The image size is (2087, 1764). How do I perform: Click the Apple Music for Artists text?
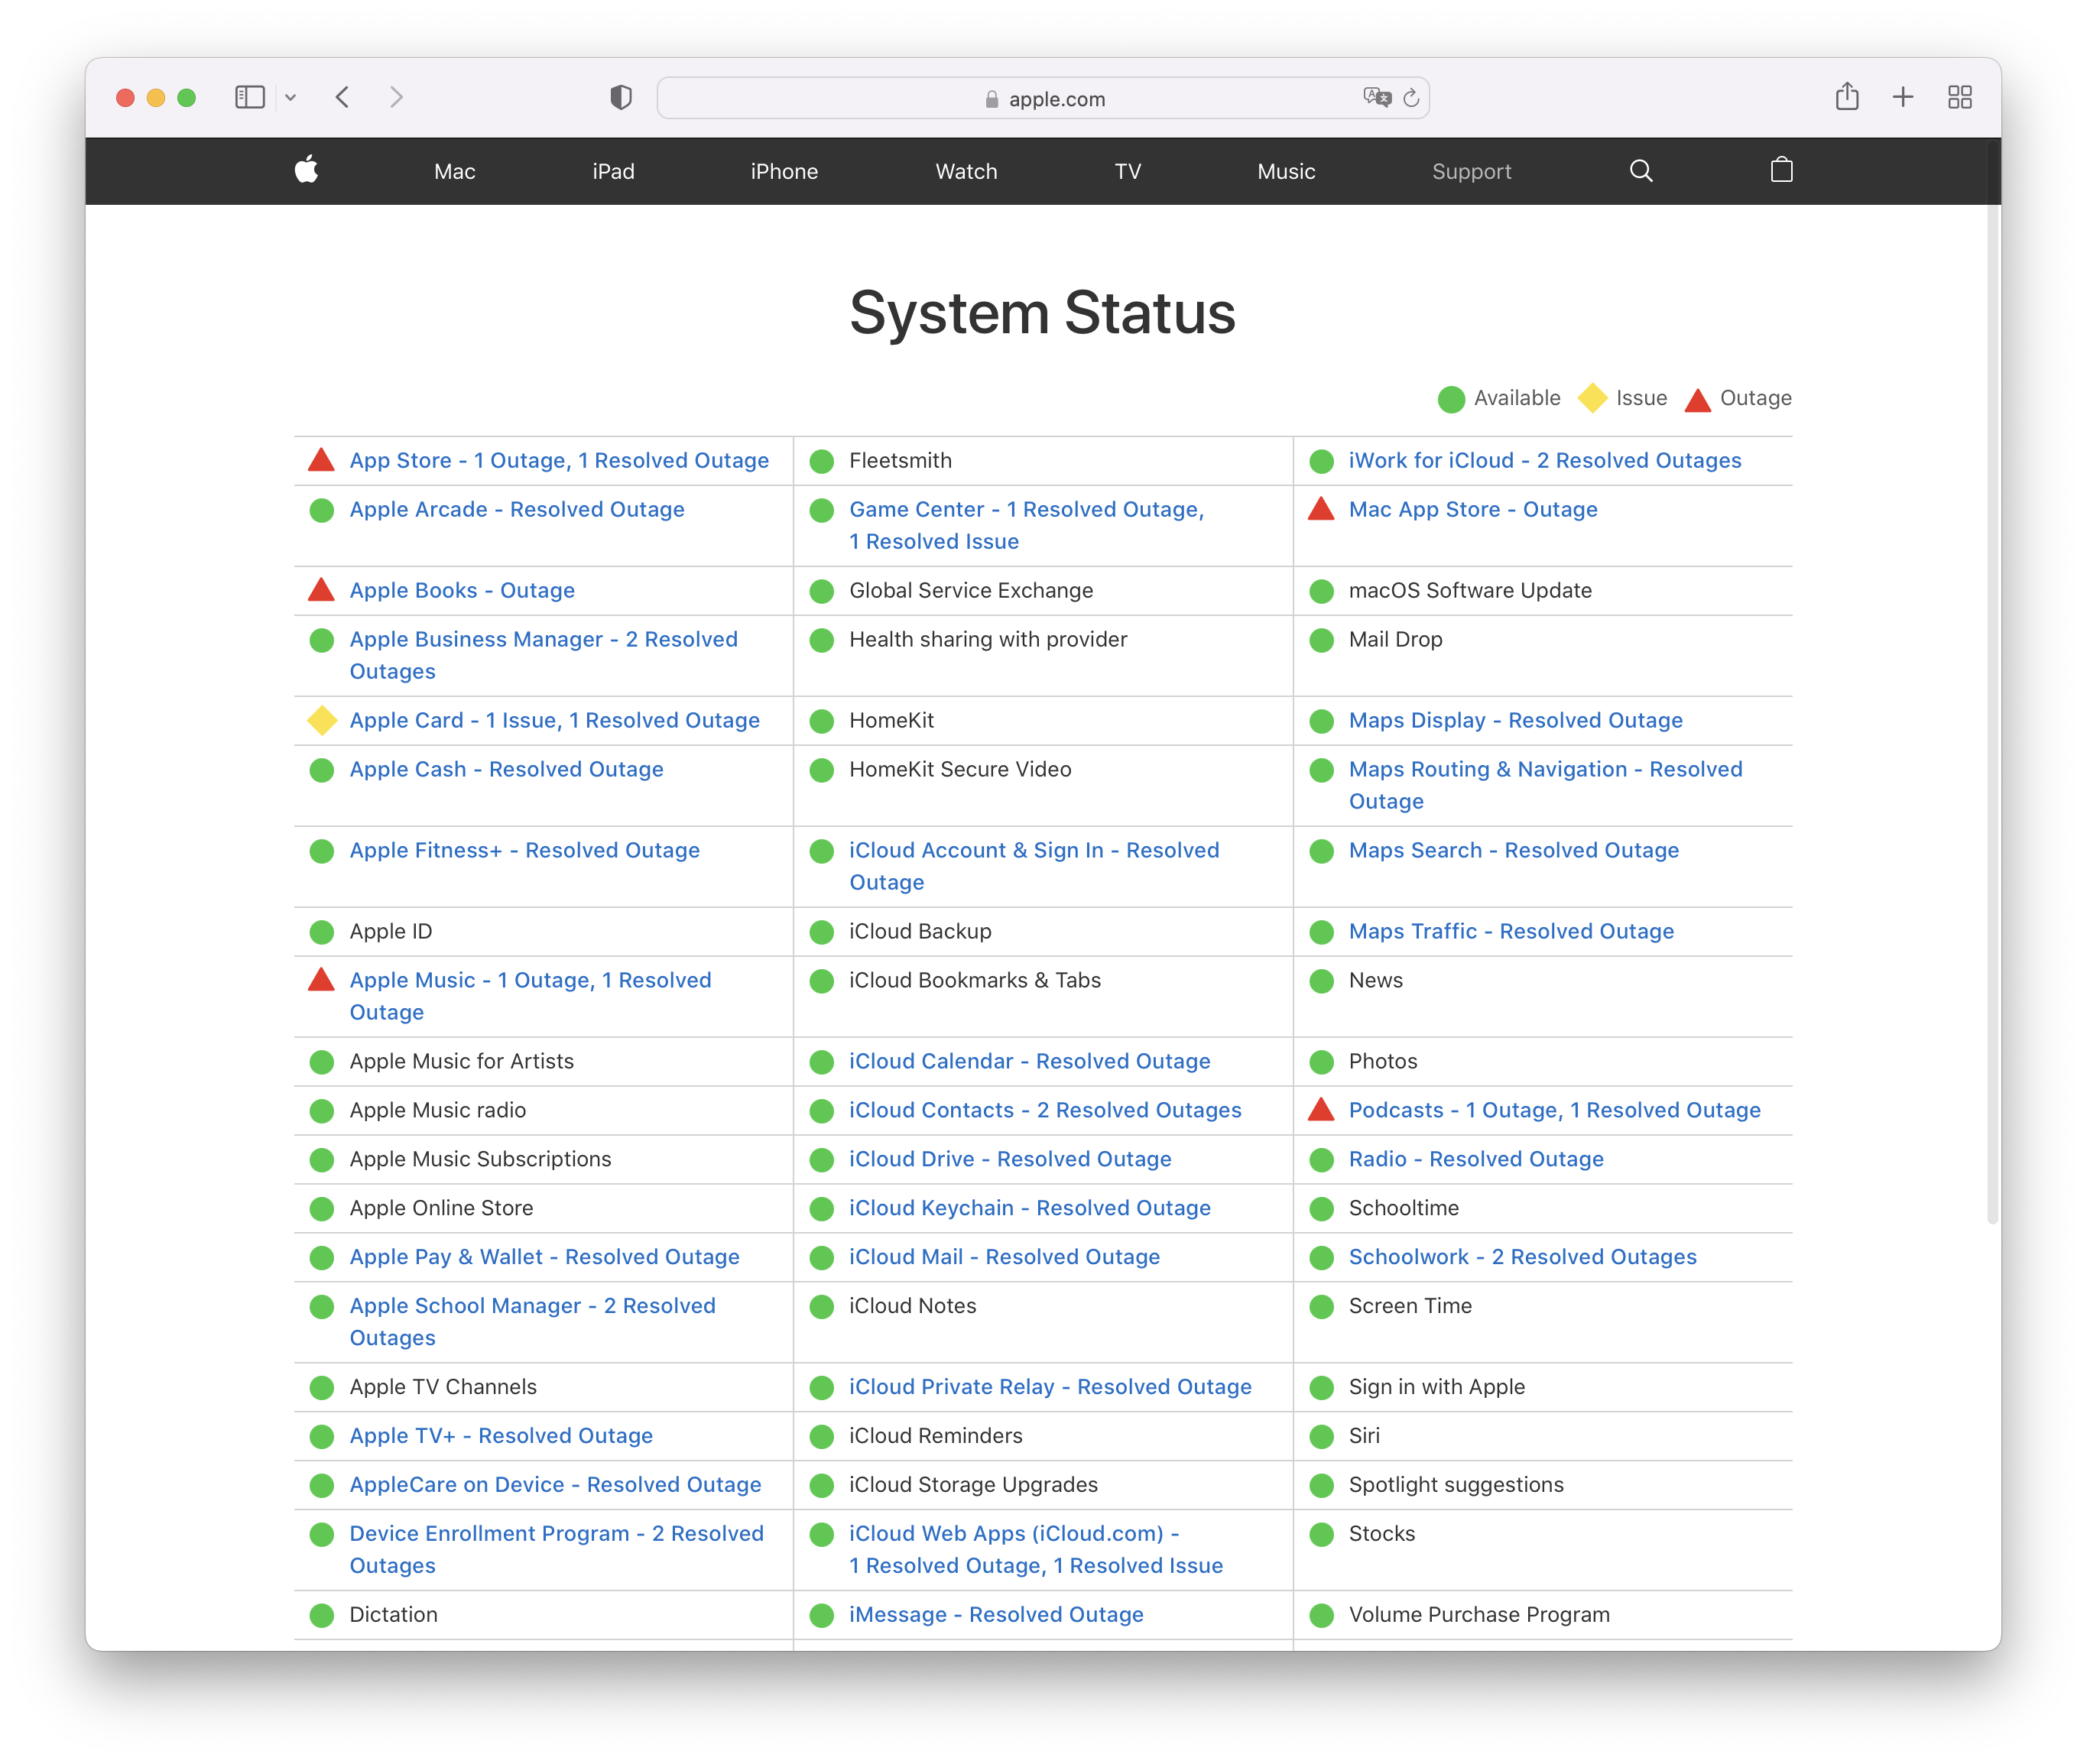(461, 1061)
